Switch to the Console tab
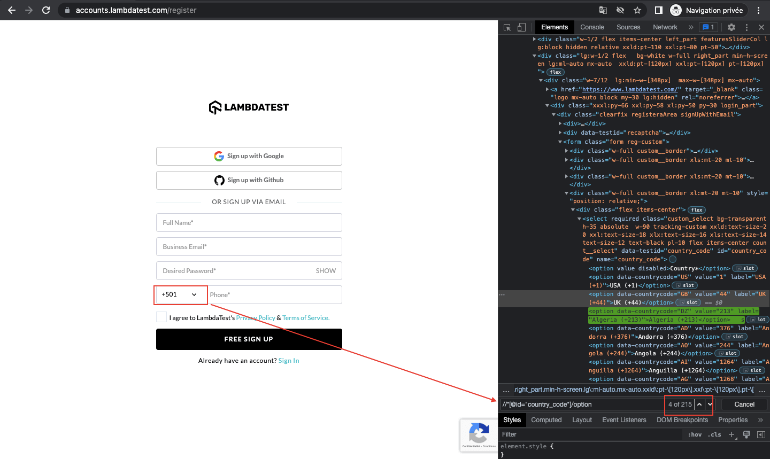This screenshot has height=459, width=770. pyautogui.click(x=591, y=27)
